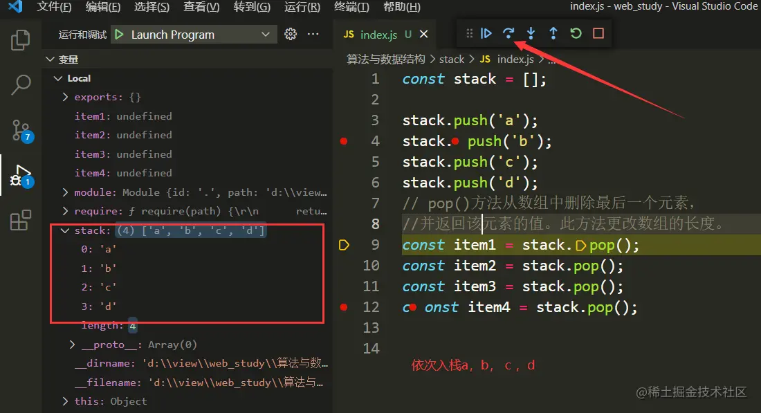
Task: Collapse the 变量 section
Action: [x=50, y=59]
